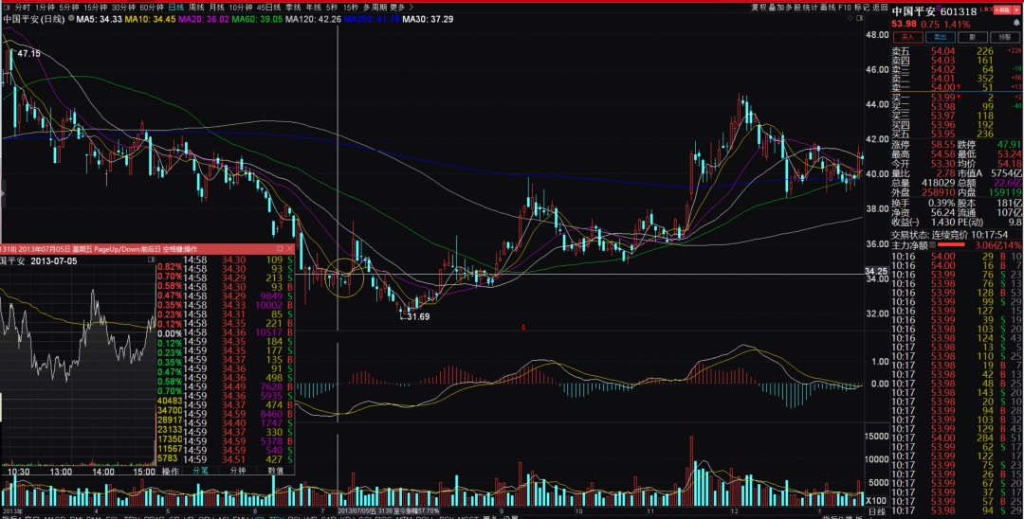
Task: Select the 30分钟 period
Action: 123,8
